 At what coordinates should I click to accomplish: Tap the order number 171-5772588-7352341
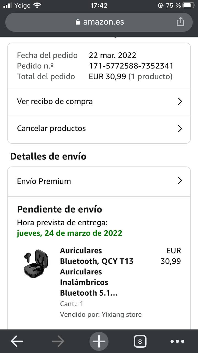pos(131,66)
